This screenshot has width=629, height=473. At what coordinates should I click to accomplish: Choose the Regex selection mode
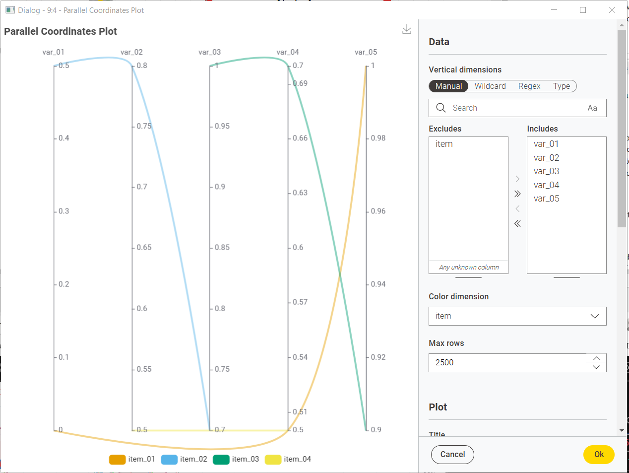(529, 86)
